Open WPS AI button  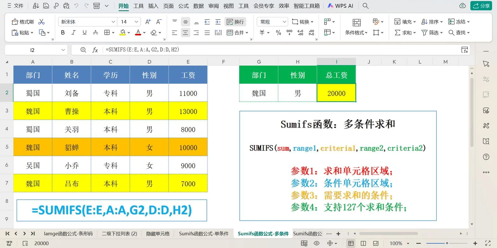pos(340,6)
